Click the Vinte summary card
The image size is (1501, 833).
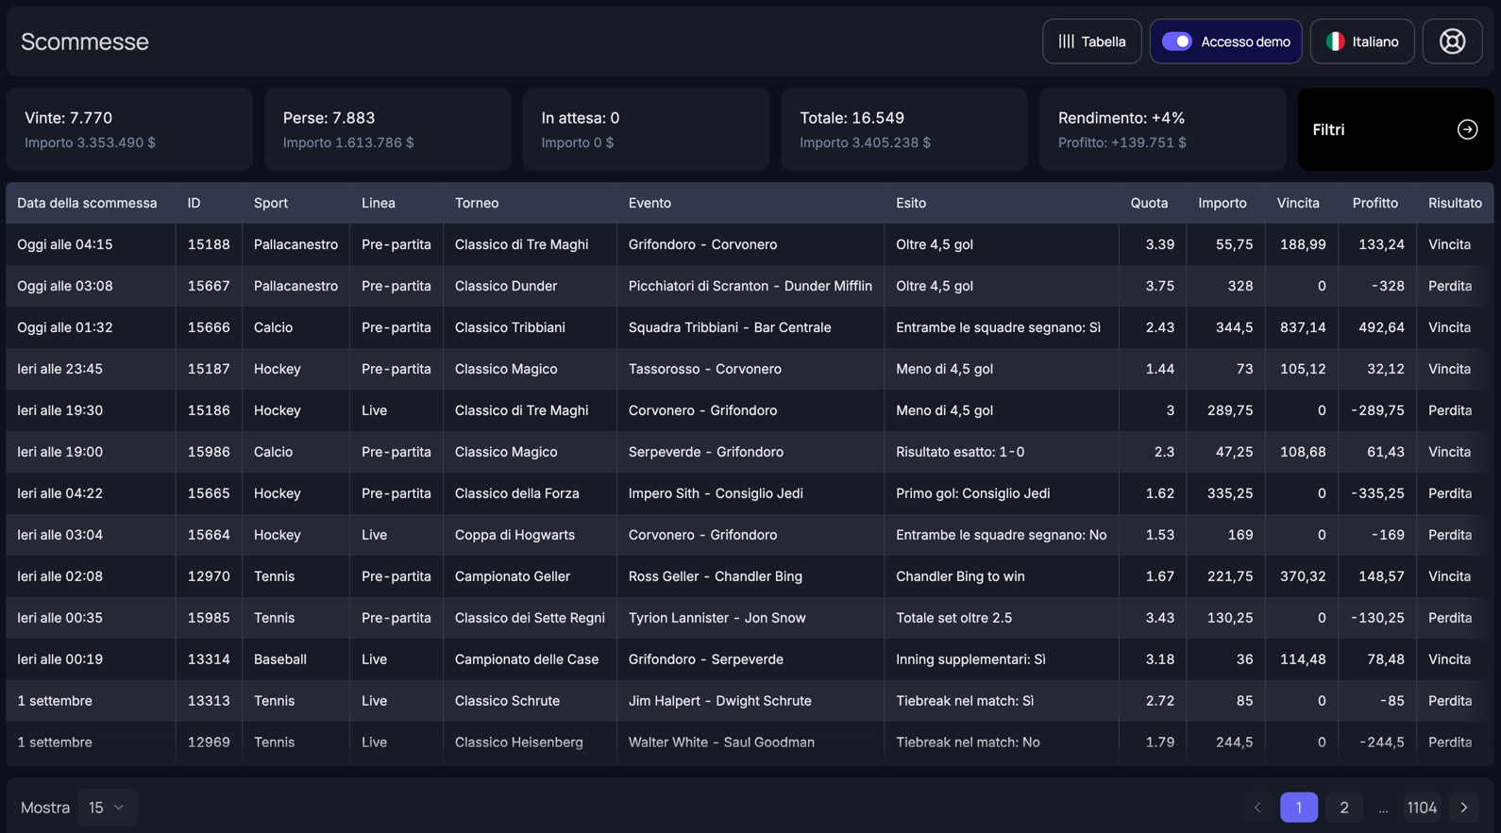[x=129, y=129]
